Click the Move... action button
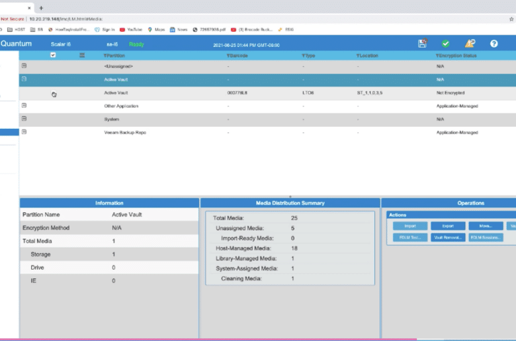This screenshot has height=341, width=516. pos(486,226)
